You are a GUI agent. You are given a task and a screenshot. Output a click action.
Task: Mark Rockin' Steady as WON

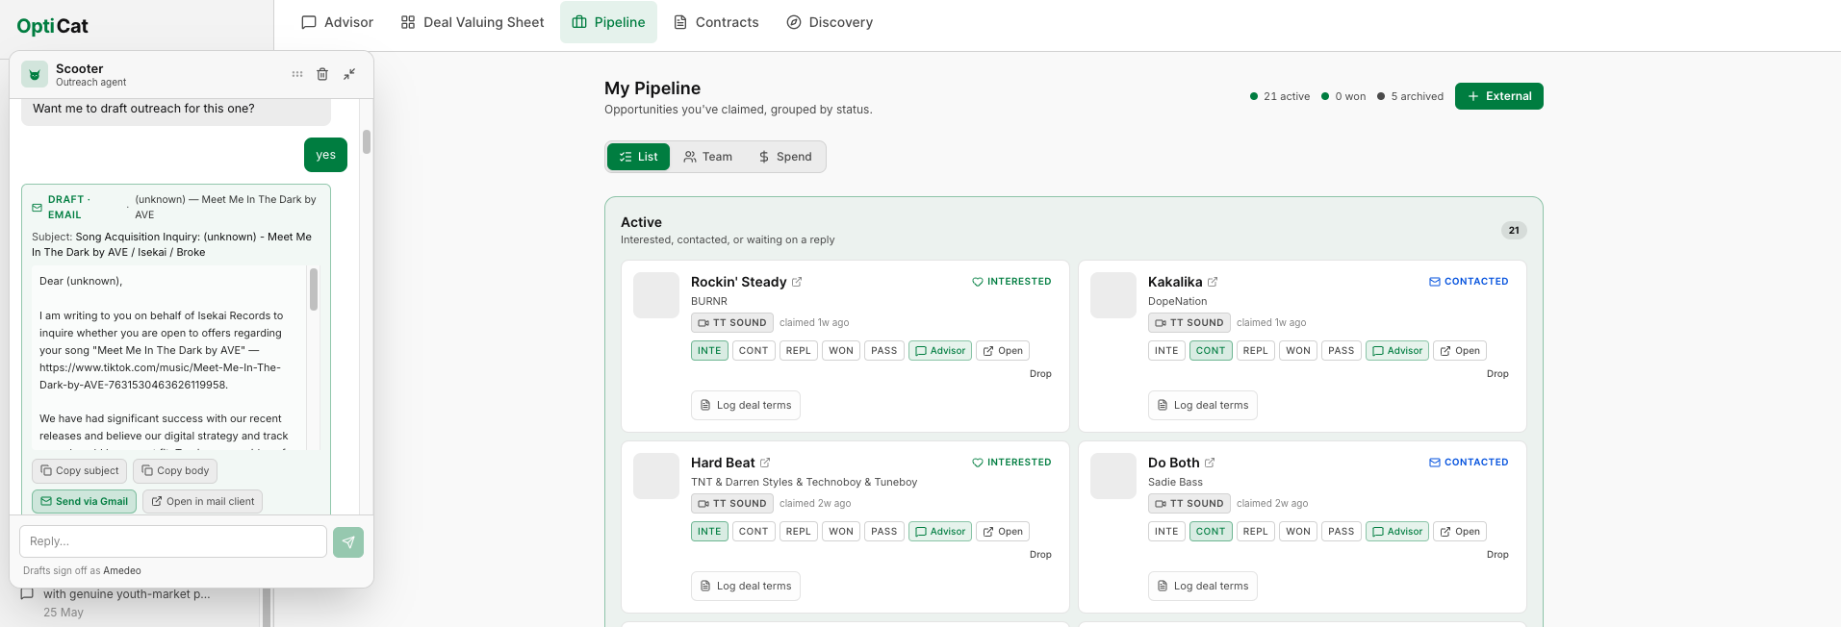click(x=841, y=351)
